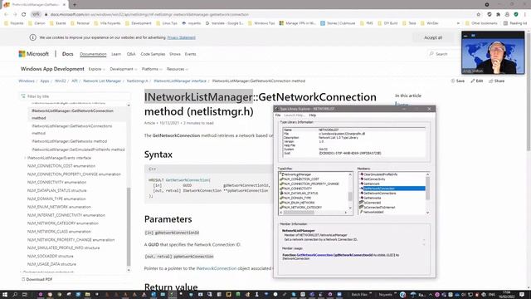Open the Shows tab in Docs header
The height and width of the screenshot is (299, 531).
click(x=175, y=54)
